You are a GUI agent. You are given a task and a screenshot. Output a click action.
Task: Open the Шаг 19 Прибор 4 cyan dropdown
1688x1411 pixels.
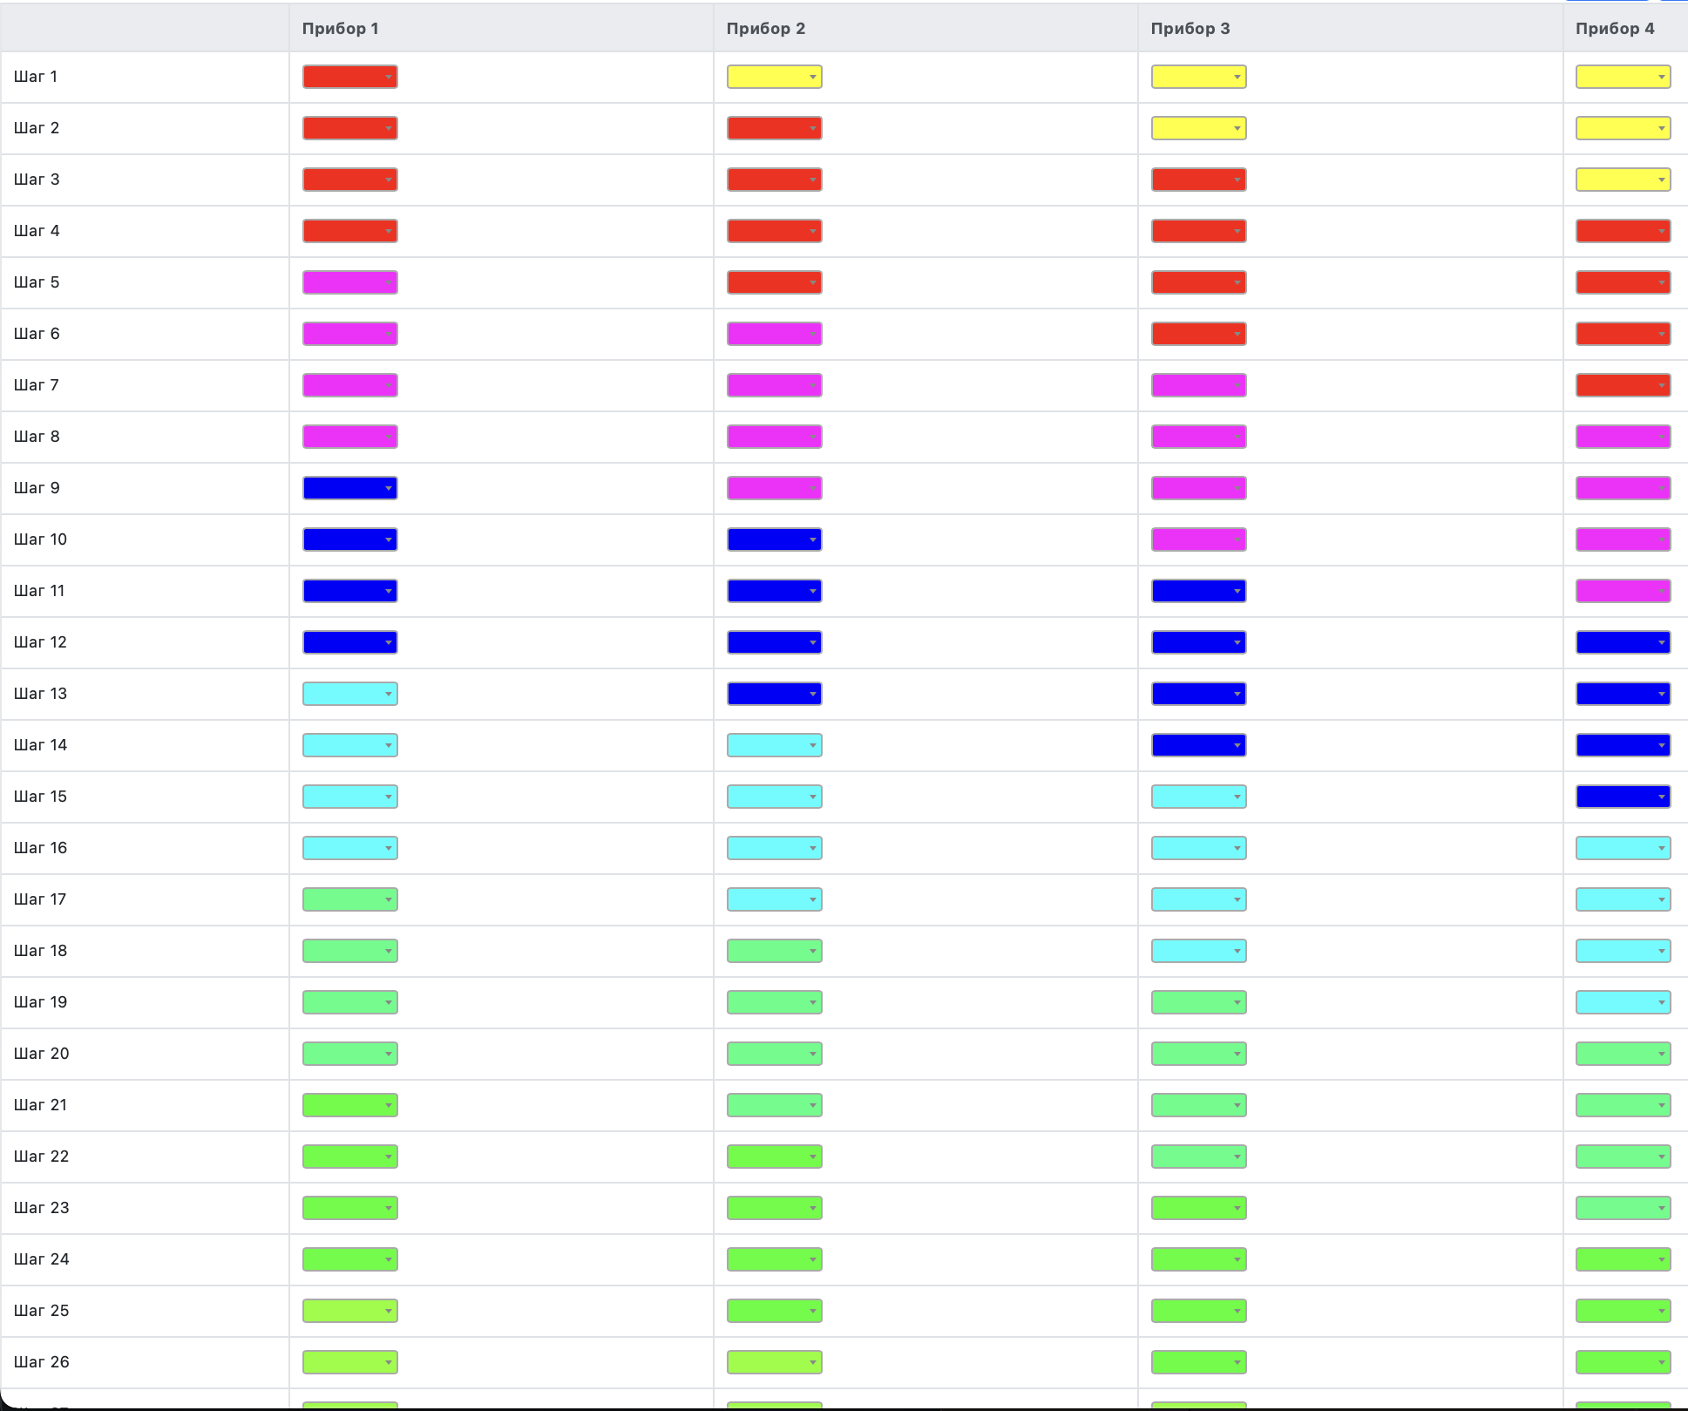pos(1624,1002)
